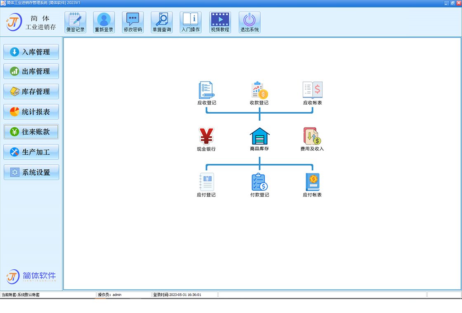Open the 应付登记 payable registration icon
This screenshot has height=313, width=462.
click(x=206, y=182)
